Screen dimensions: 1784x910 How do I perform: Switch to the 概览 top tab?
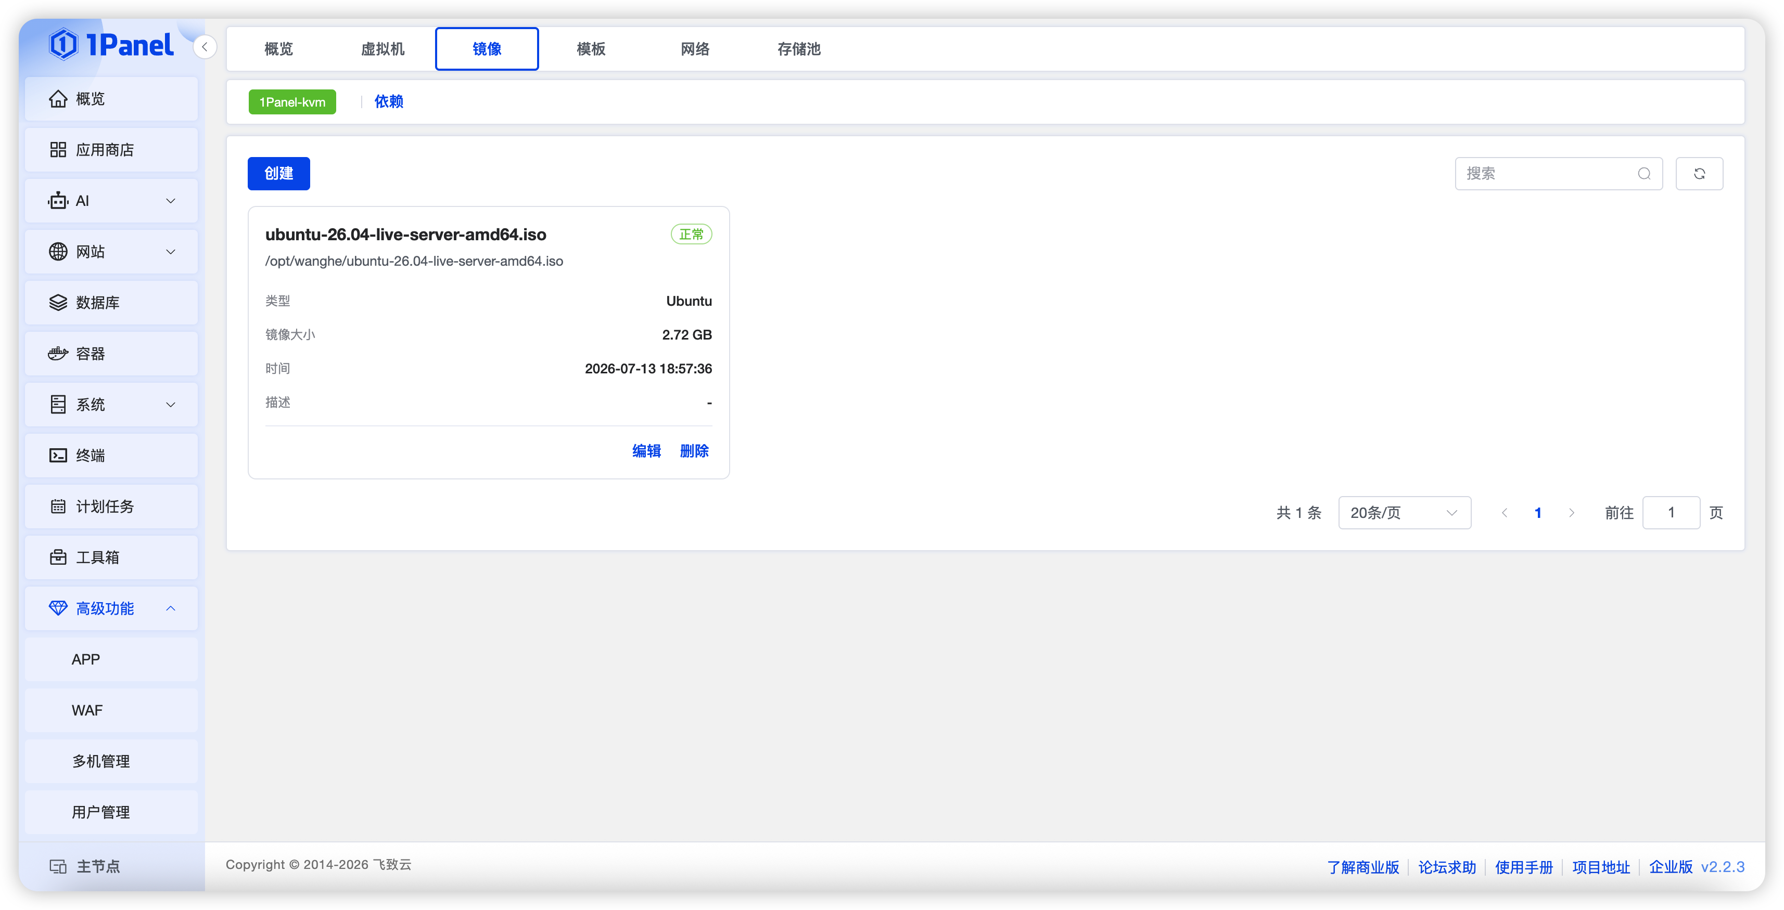pos(279,49)
